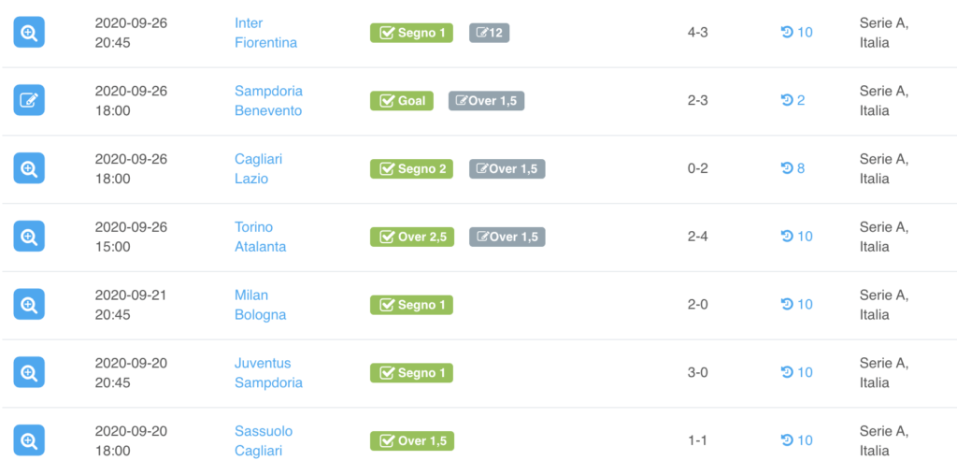This screenshot has height=475, width=957.
Task: Follow the Juventus team link
Action: pos(263,364)
